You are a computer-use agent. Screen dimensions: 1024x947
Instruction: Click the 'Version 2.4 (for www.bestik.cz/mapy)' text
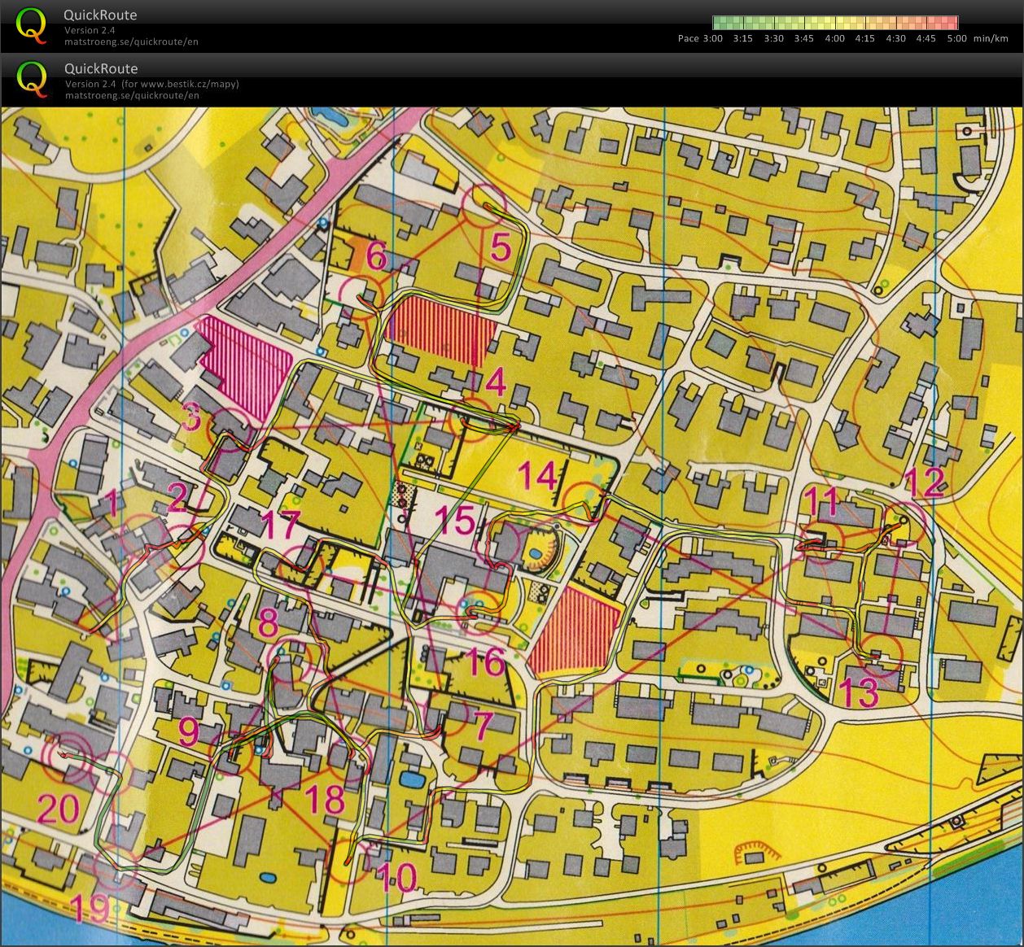(152, 84)
